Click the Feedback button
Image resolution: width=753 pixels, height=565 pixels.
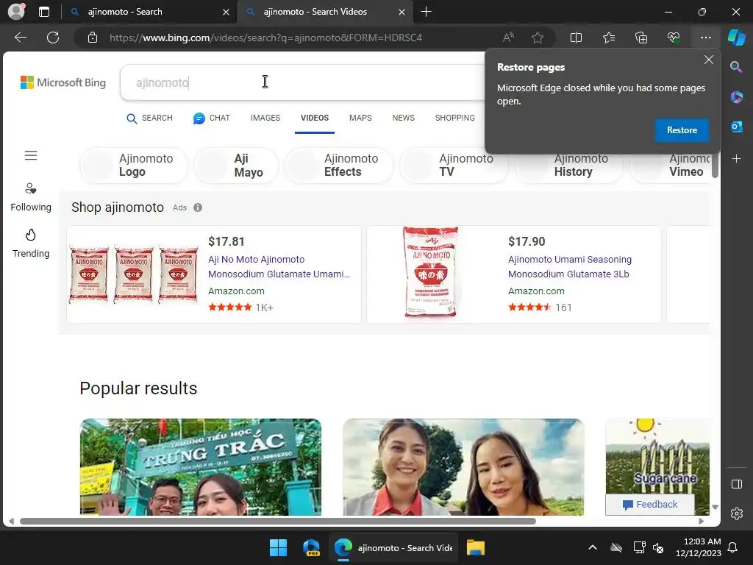(x=650, y=505)
